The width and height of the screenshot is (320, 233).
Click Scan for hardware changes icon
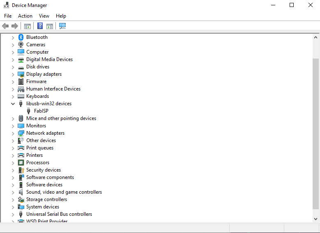pyautogui.click(x=62, y=26)
